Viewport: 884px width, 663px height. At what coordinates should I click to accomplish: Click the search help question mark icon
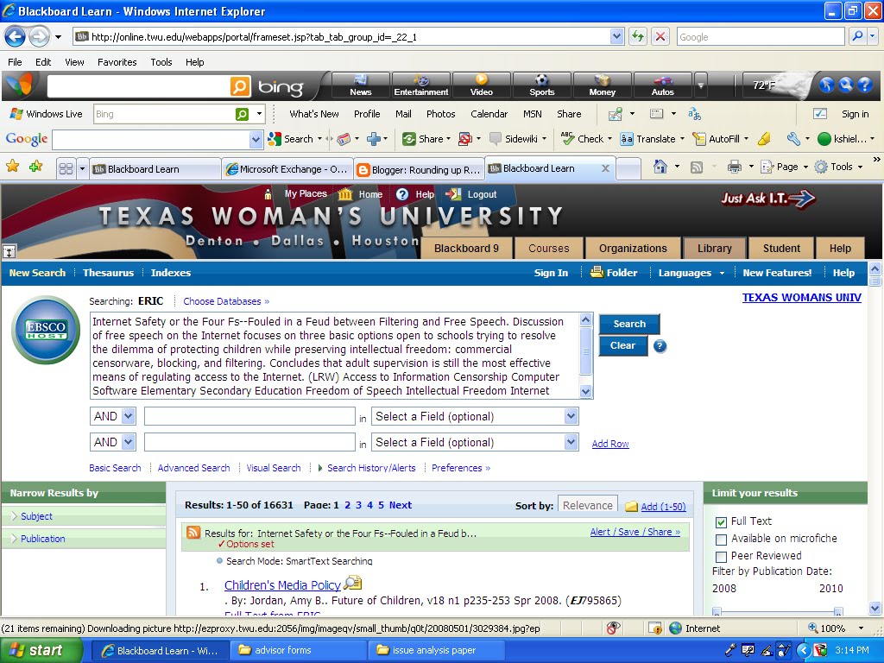[660, 346]
